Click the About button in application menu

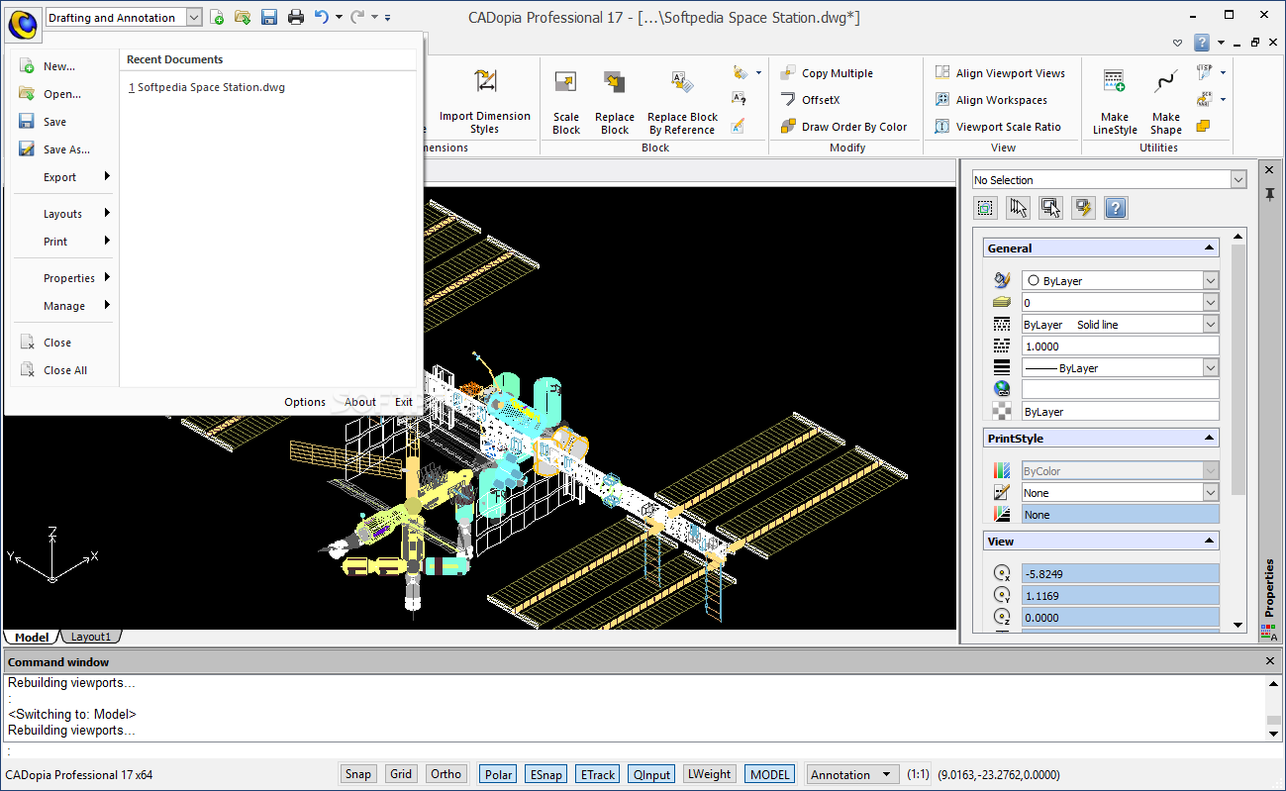click(360, 402)
